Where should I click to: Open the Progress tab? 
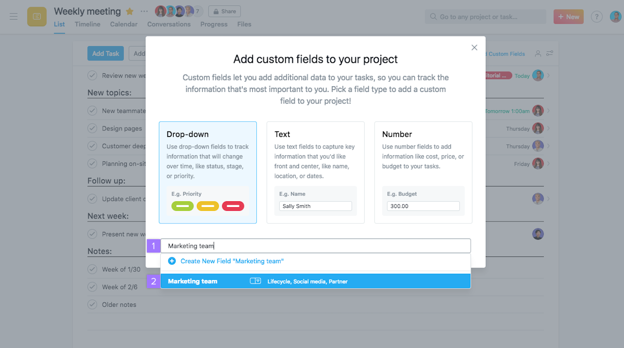[x=214, y=24]
